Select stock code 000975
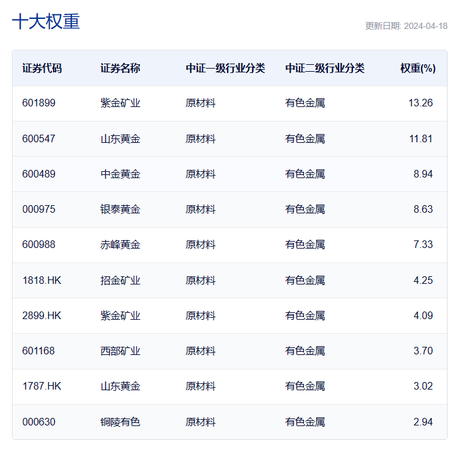Viewport: 464px width, 450px height. [x=38, y=209]
